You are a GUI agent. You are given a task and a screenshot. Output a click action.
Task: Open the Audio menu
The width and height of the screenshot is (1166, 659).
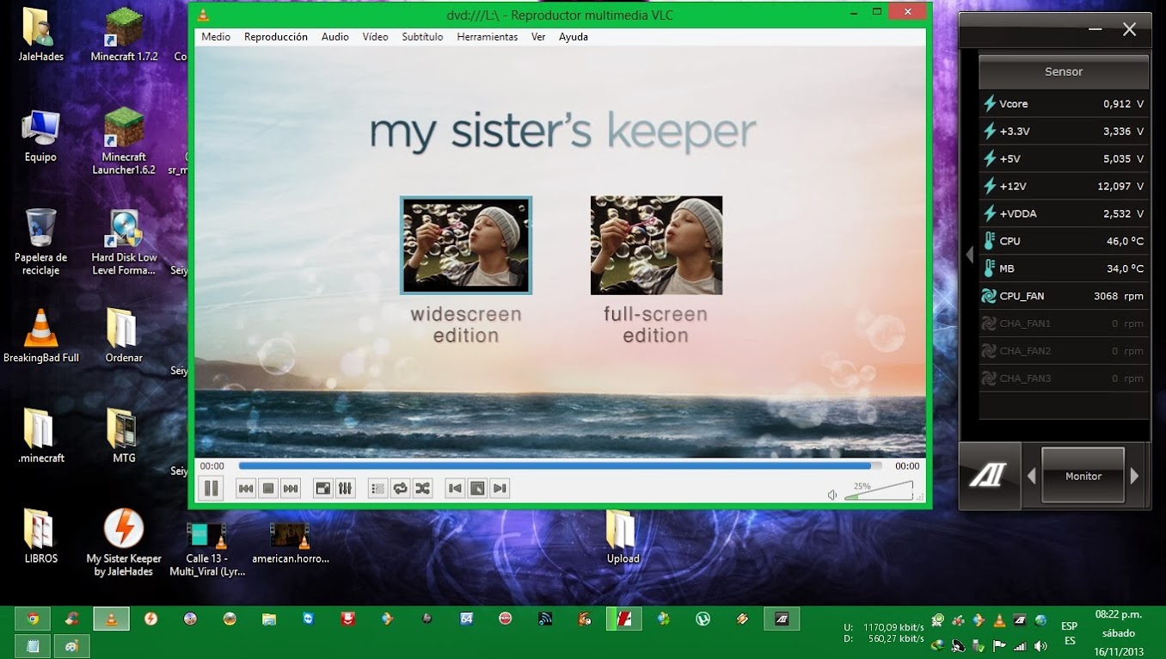(335, 37)
